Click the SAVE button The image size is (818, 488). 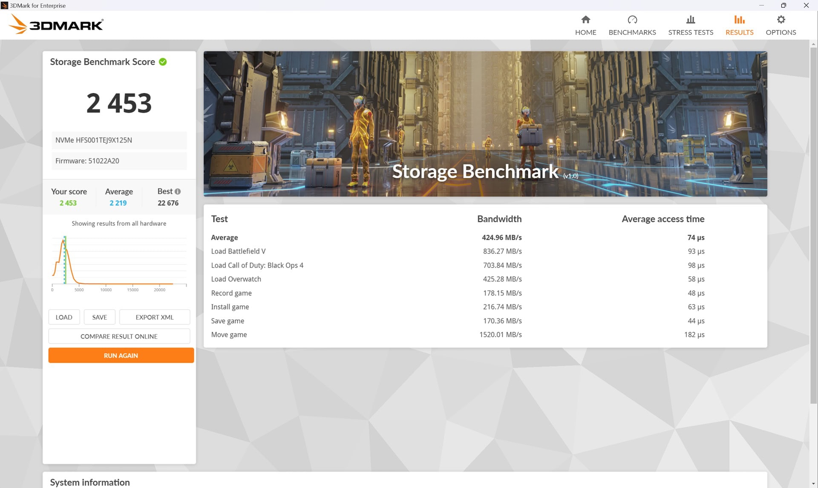click(x=99, y=317)
